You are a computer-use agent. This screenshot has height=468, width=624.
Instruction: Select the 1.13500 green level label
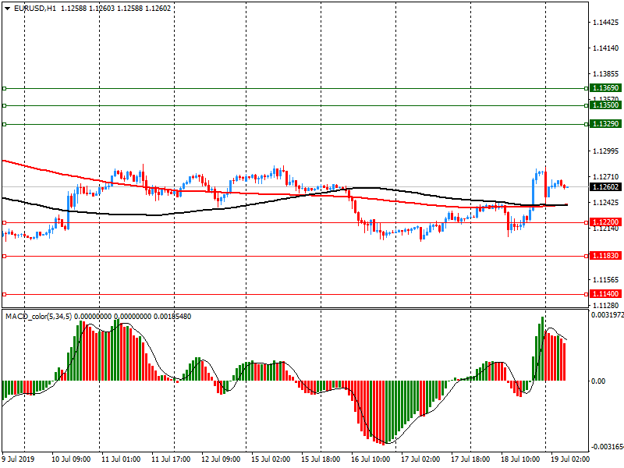click(x=605, y=105)
